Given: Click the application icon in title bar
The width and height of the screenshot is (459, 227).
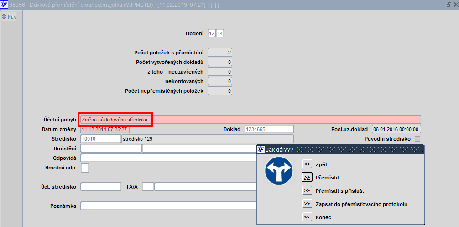Looking at the screenshot, I should [4, 5].
